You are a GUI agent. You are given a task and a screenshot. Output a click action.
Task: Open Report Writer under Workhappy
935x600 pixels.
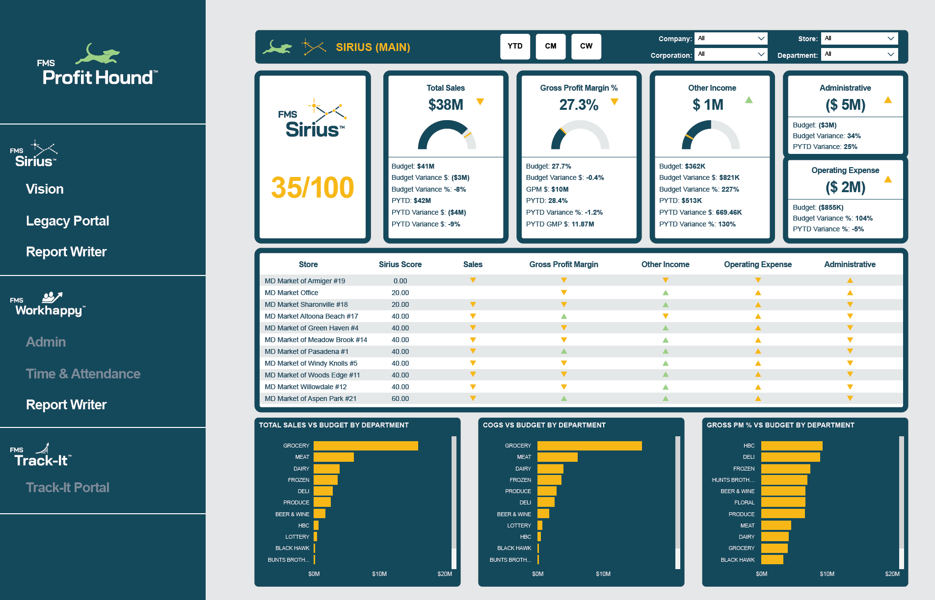click(x=66, y=405)
